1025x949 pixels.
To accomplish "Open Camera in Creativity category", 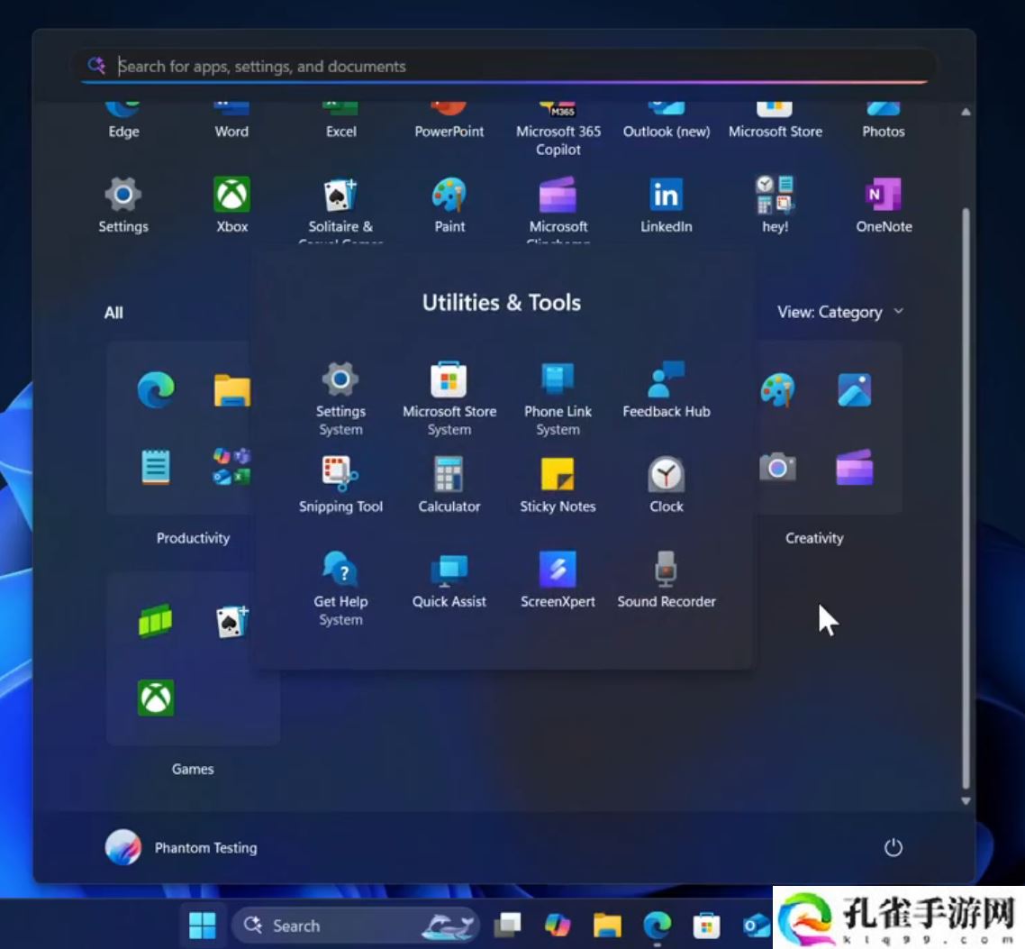I will pyautogui.click(x=777, y=467).
